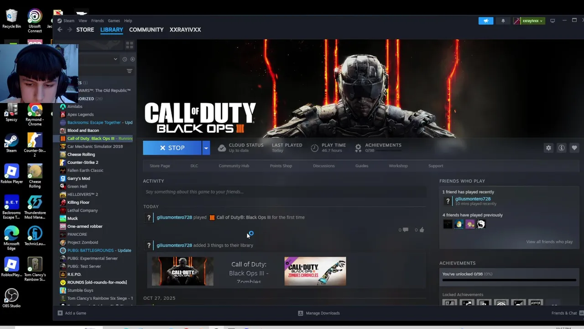Open Black Ops III library thumbnail

point(182,271)
